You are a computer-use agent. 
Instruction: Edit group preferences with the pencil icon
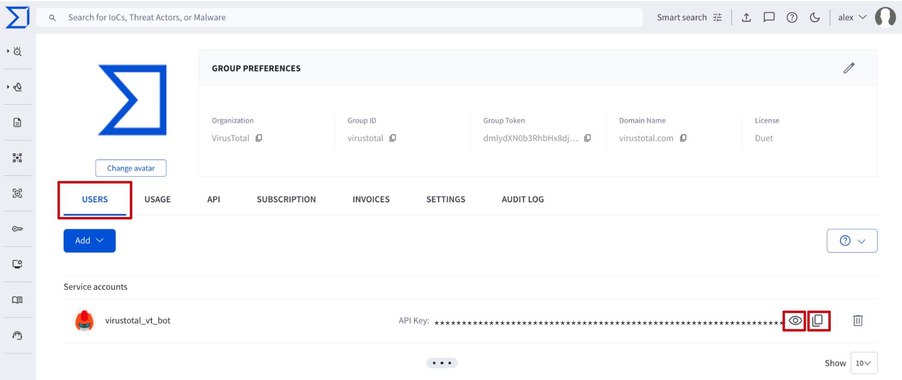click(x=849, y=68)
